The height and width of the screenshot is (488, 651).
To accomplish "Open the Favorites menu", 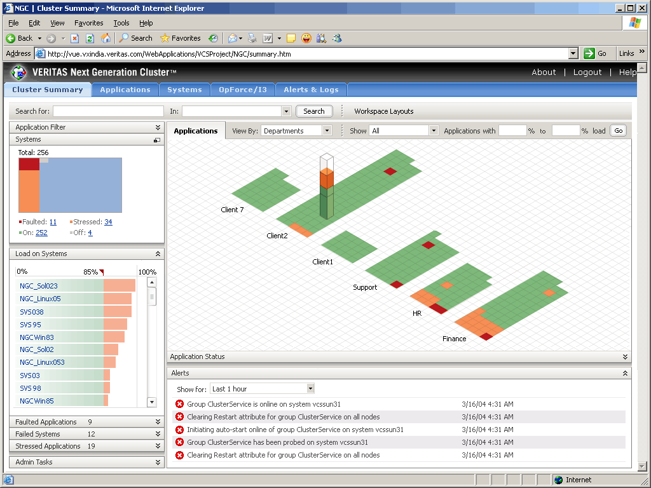I will click(x=89, y=23).
